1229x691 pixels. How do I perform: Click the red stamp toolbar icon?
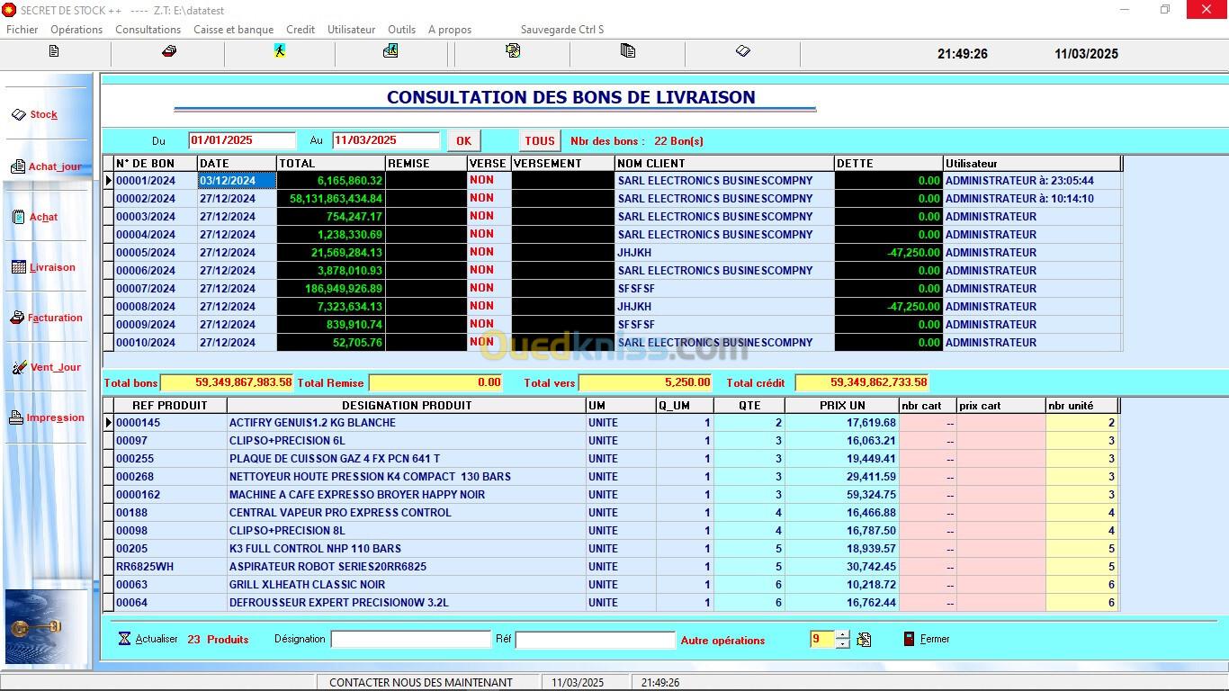point(168,52)
